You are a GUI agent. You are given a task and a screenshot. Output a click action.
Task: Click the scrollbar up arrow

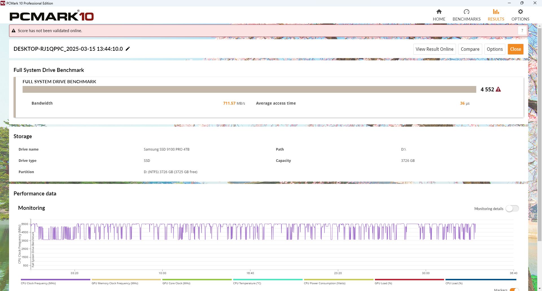tap(540, 26)
